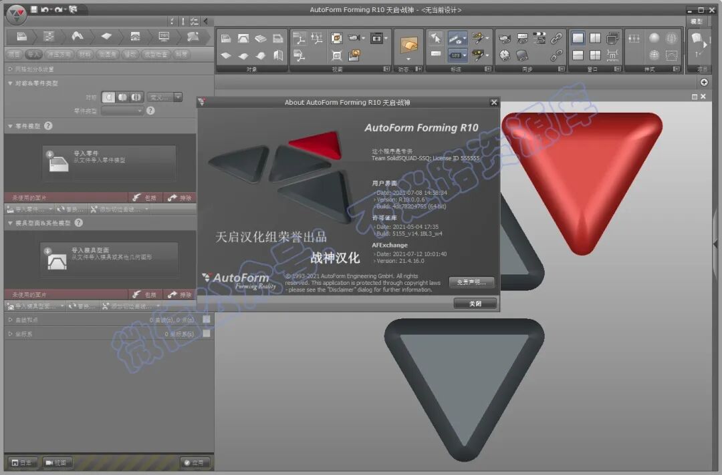Click the cursor selection tool in the 标注 group
Viewport: 722px width, 475px height.
coord(436,39)
